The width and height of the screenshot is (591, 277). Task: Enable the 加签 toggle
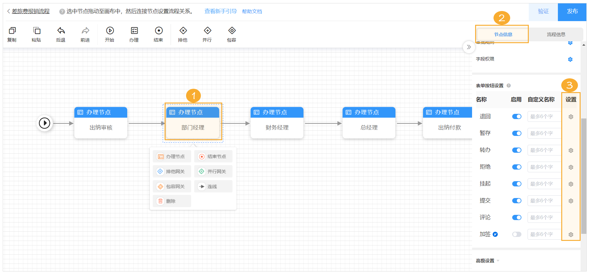click(517, 234)
